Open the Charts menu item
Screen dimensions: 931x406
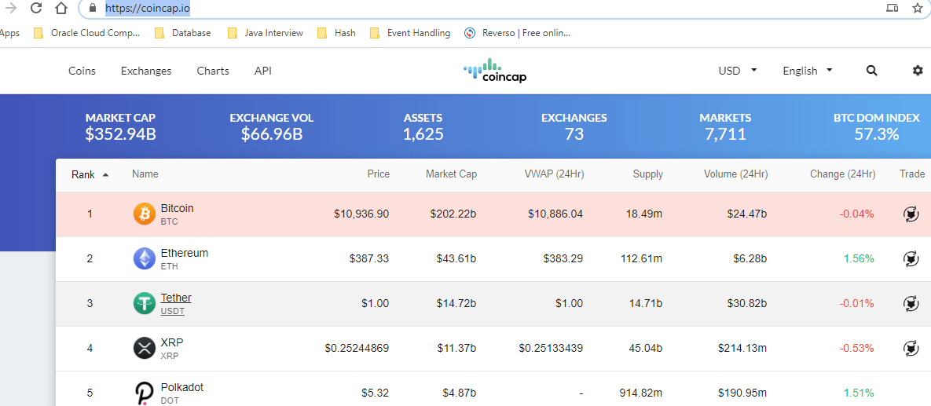pos(213,71)
